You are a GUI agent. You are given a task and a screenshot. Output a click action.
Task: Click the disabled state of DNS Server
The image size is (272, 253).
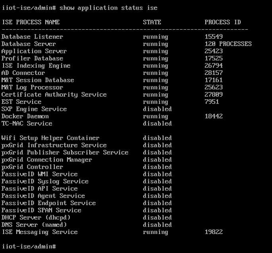tap(157, 225)
